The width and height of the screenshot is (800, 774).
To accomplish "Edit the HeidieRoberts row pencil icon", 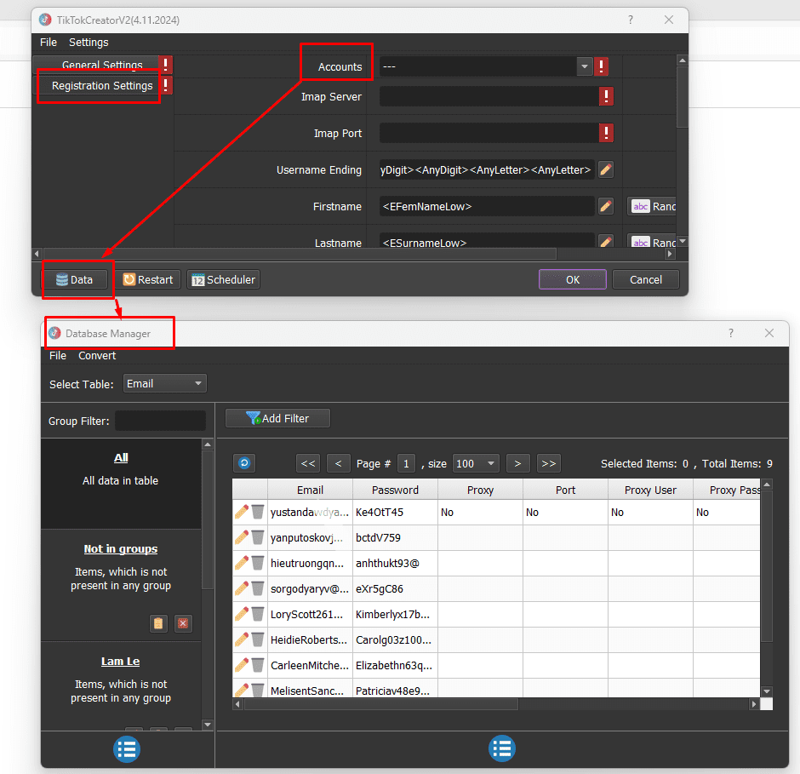I will (x=242, y=639).
